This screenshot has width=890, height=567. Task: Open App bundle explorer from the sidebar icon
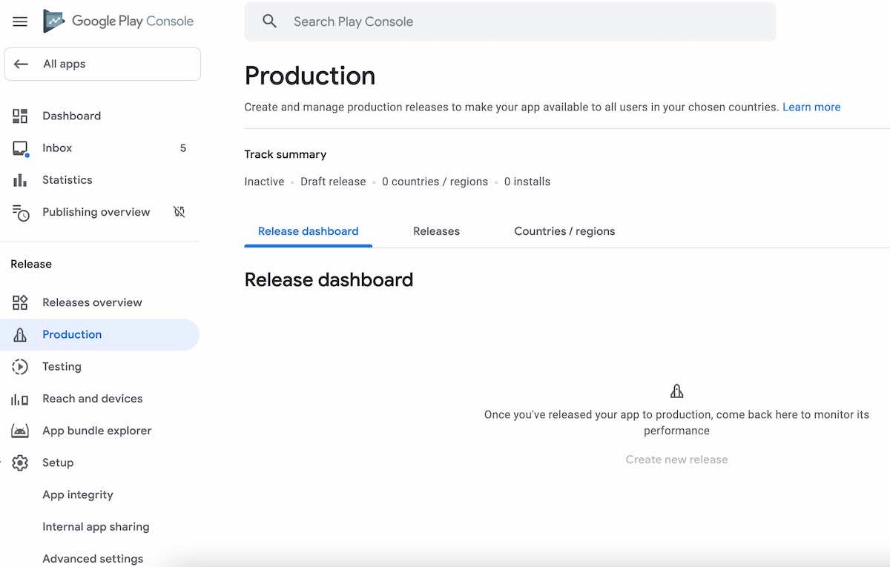coord(19,430)
